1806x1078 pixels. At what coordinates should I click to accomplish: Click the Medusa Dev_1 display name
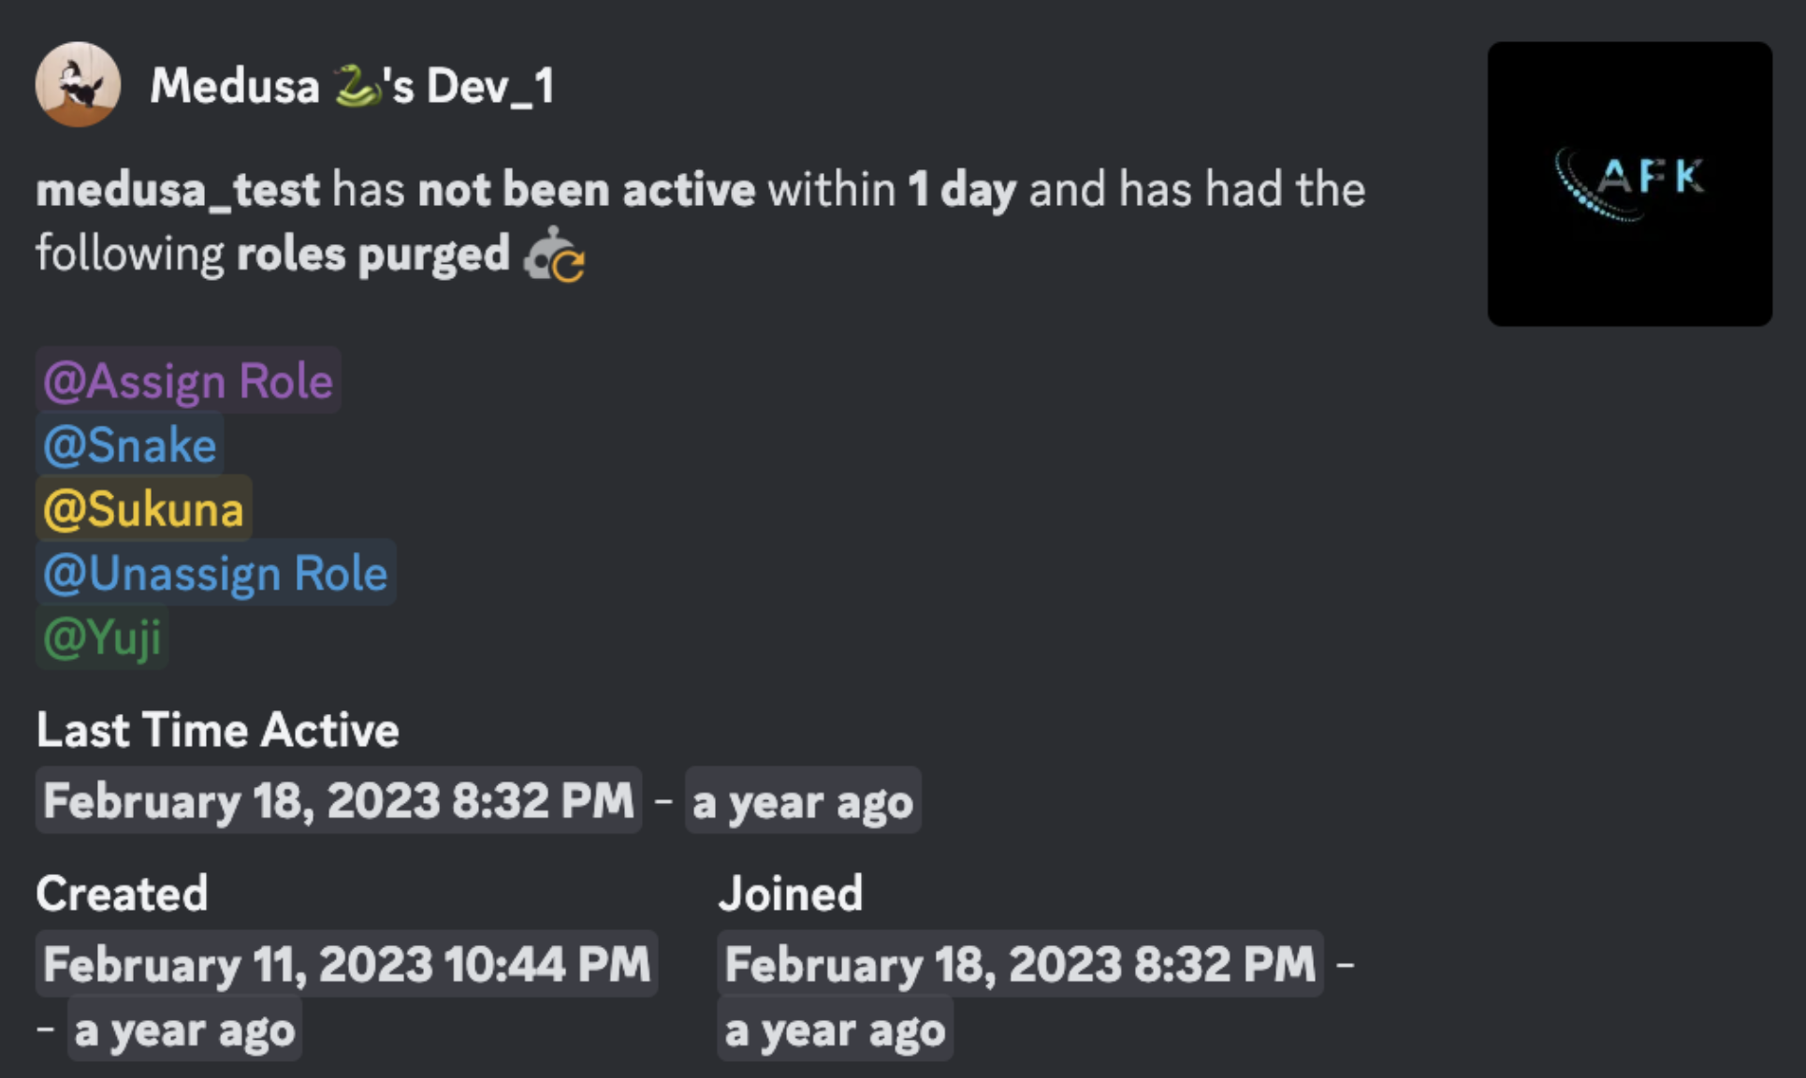pyautogui.click(x=243, y=86)
